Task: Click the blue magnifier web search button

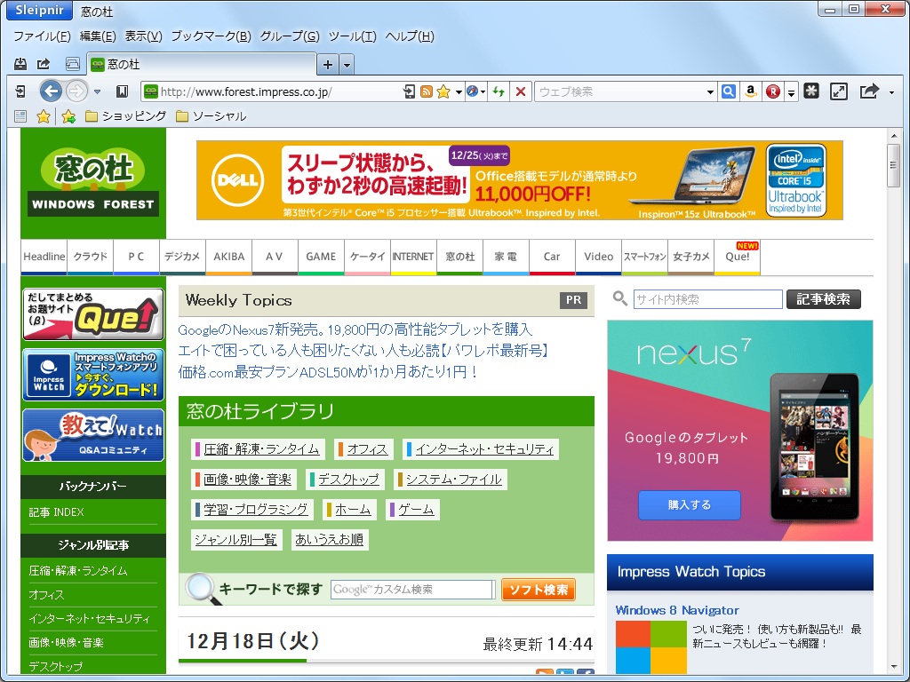Action: click(728, 91)
